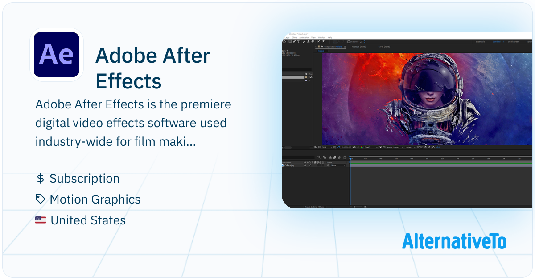Click the zoom out timeline mountain icon
The image size is (535, 280).
coord(351,207)
